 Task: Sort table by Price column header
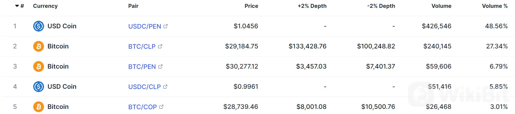(x=251, y=6)
